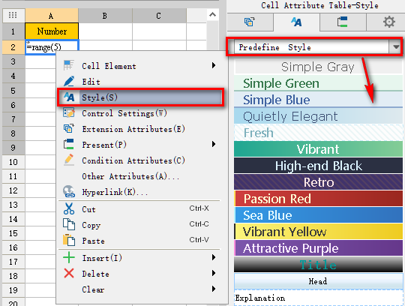Viewport: 405px width, 306px height.
Task: Choose Control Settings(W) menu entry
Action: coord(140,113)
